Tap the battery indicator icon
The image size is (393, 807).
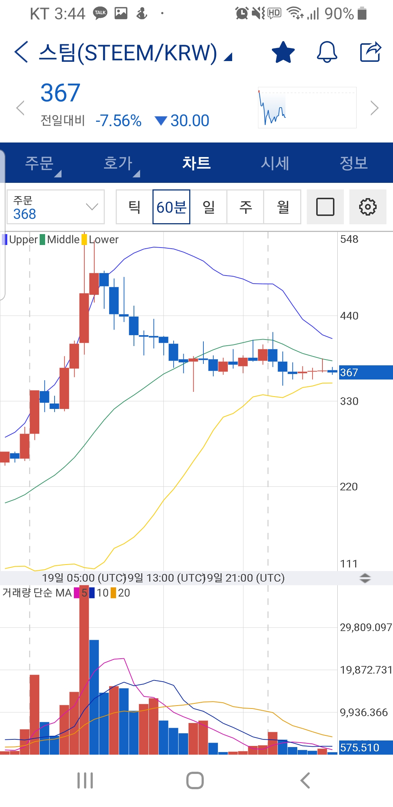pos(362,13)
